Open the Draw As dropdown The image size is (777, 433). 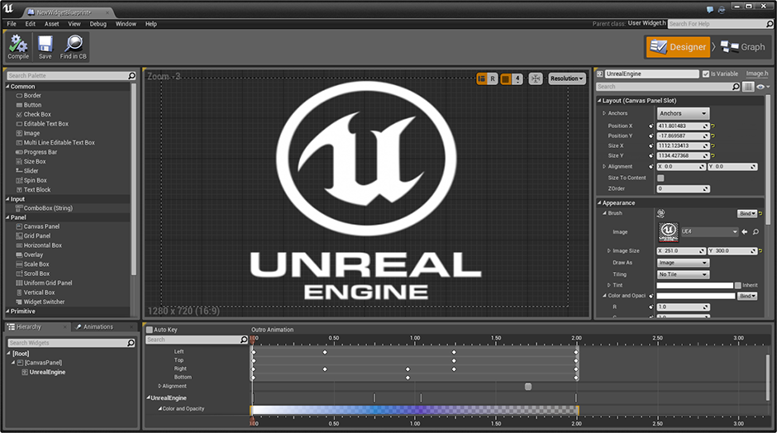click(683, 263)
